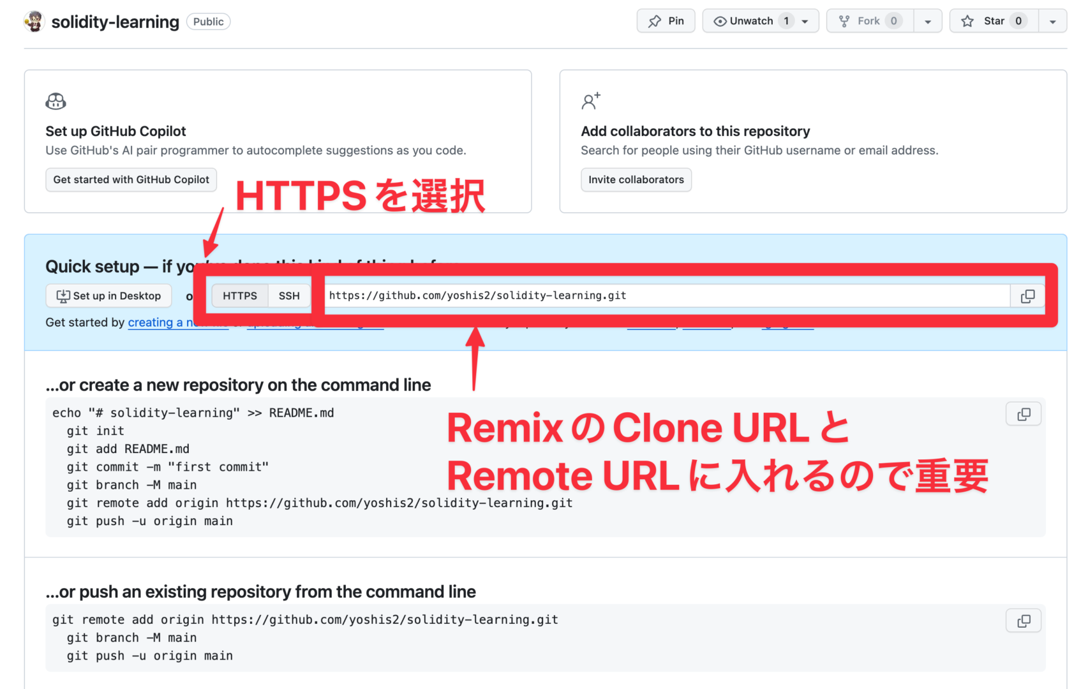Open the solidity-learning repository title
The width and height of the screenshot is (1088, 689).
point(115,22)
